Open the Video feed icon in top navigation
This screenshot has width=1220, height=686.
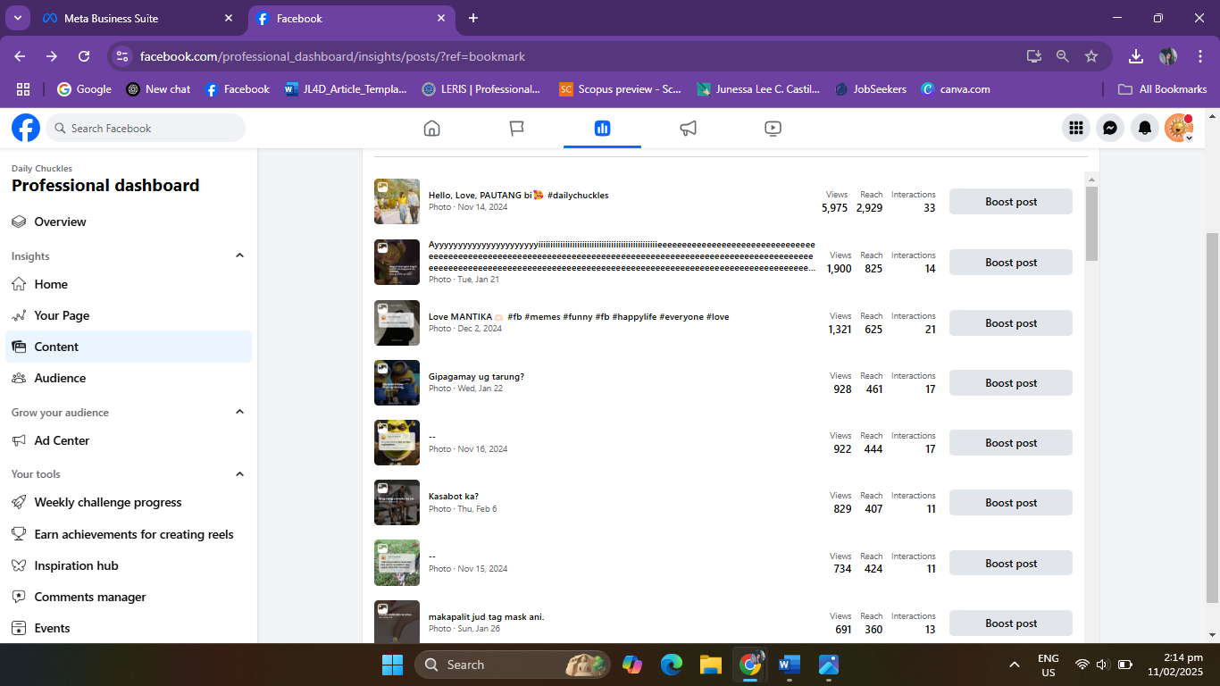tap(773, 128)
